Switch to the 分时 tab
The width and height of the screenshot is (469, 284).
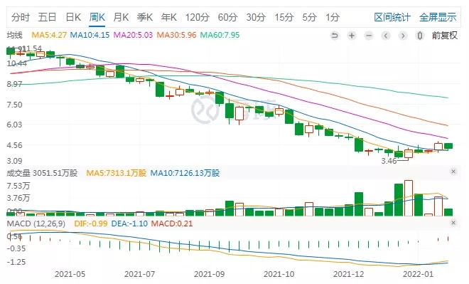[21, 17]
